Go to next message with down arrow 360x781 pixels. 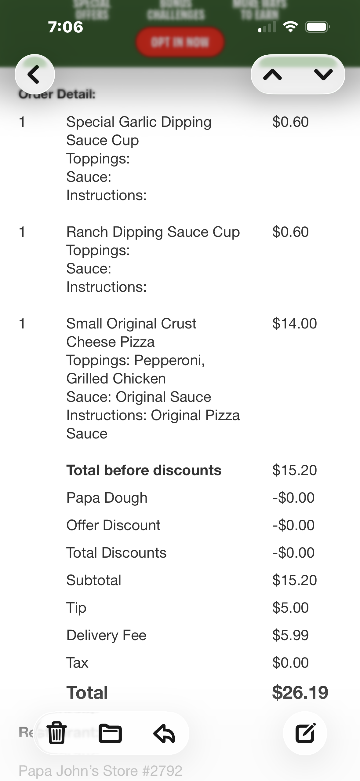(x=323, y=74)
